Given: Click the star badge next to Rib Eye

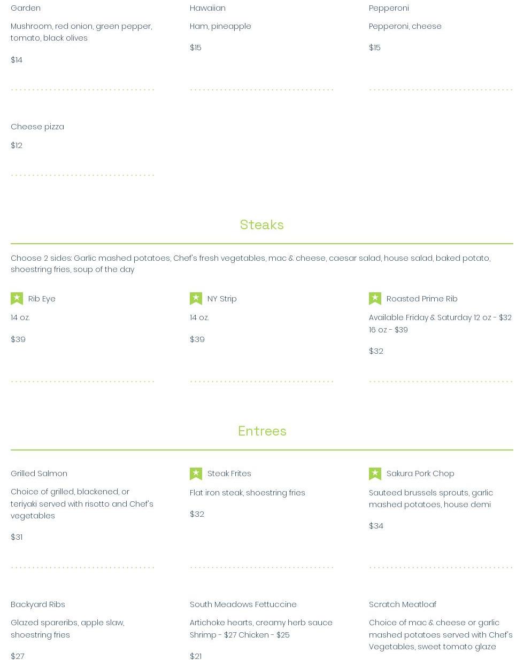Looking at the screenshot, I should coord(17,298).
